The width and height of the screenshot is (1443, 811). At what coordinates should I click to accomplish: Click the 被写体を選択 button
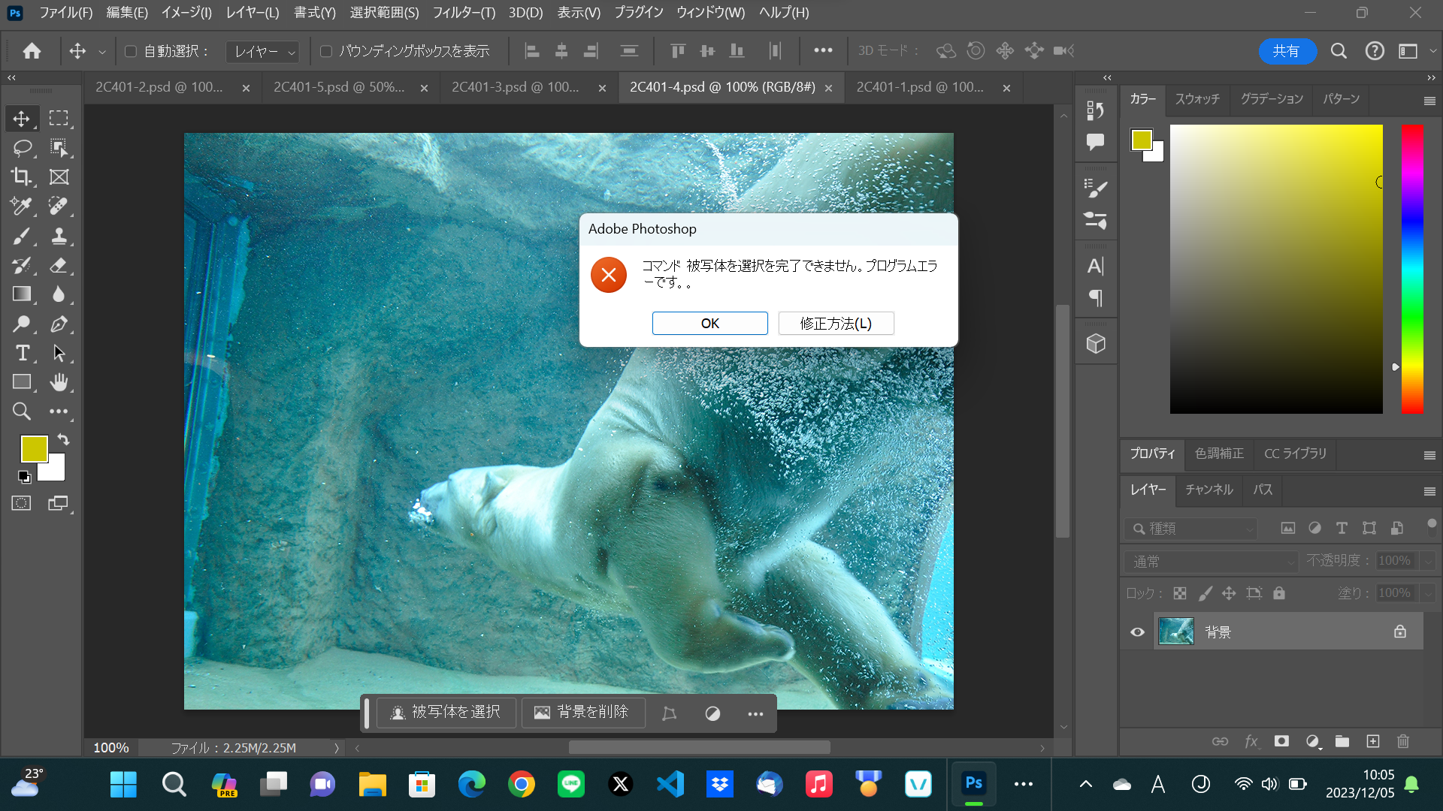click(x=446, y=712)
